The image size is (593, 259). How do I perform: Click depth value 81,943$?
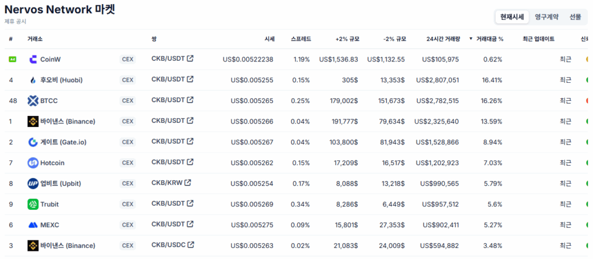392,142
